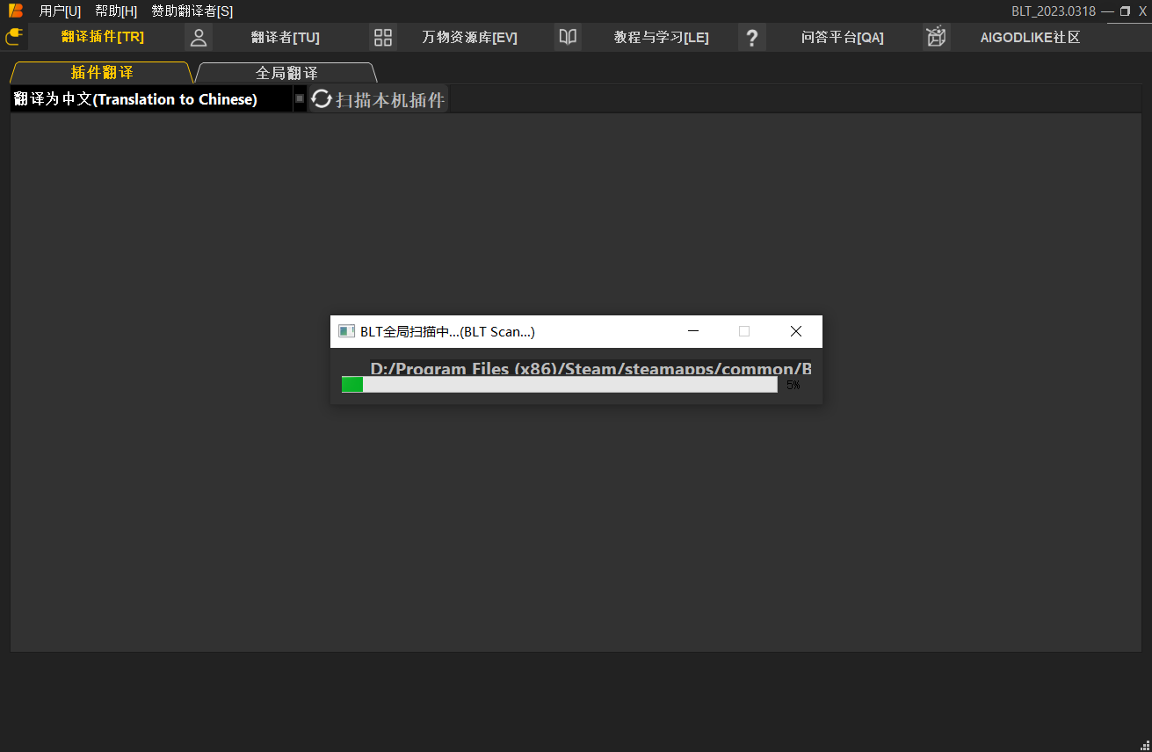Viewport: 1152px width, 752px height.
Task: Click the D:/Program Files (x86) path text
Action: [590, 368]
